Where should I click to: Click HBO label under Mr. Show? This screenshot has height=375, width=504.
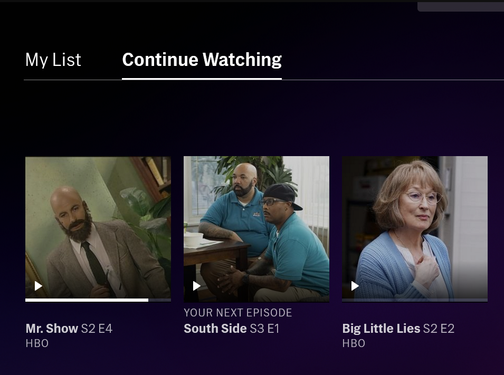point(37,343)
